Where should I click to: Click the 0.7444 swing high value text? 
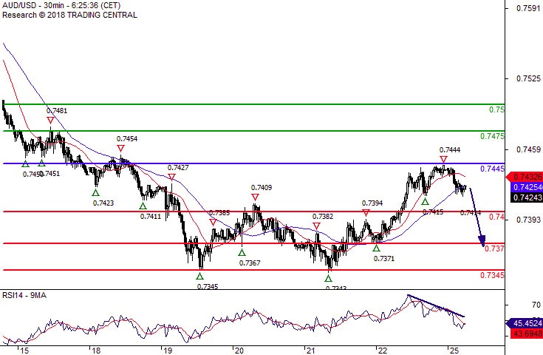[x=450, y=150]
